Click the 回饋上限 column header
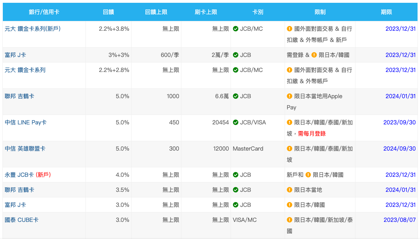The image size is (420, 239). point(156,12)
